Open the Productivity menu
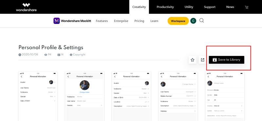262x121 pixels. (x=165, y=7)
